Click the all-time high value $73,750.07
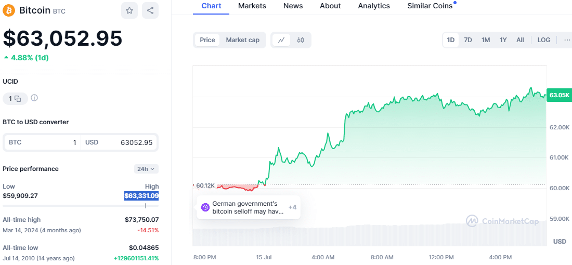Image resolution: width=572 pixels, height=265 pixels. (141, 219)
